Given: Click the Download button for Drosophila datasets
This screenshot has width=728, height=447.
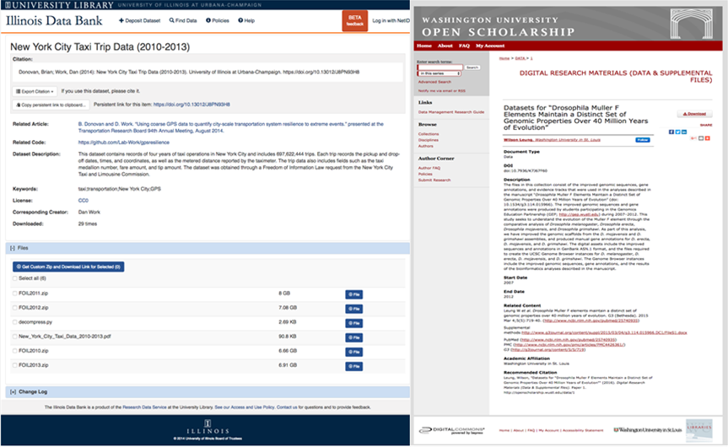Looking at the screenshot, I should [x=693, y=114].
